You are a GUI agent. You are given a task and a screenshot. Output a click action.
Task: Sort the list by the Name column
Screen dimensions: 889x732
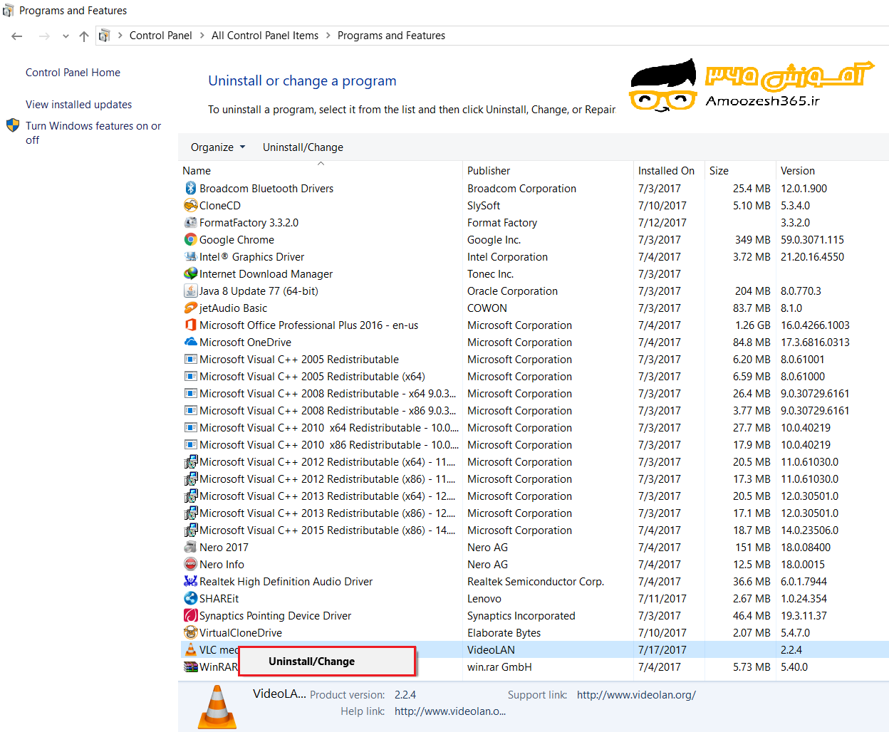(197, 171)
